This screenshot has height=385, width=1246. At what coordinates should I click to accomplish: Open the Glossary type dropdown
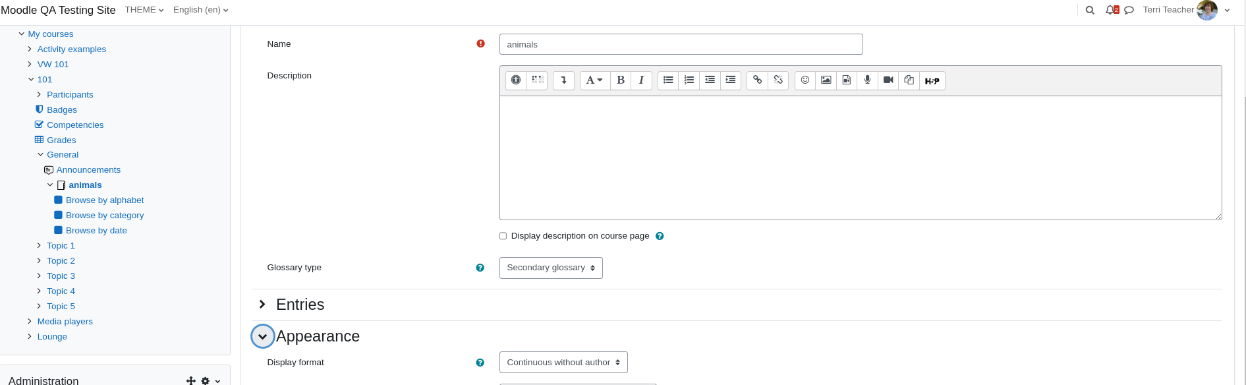click(551, 268)
